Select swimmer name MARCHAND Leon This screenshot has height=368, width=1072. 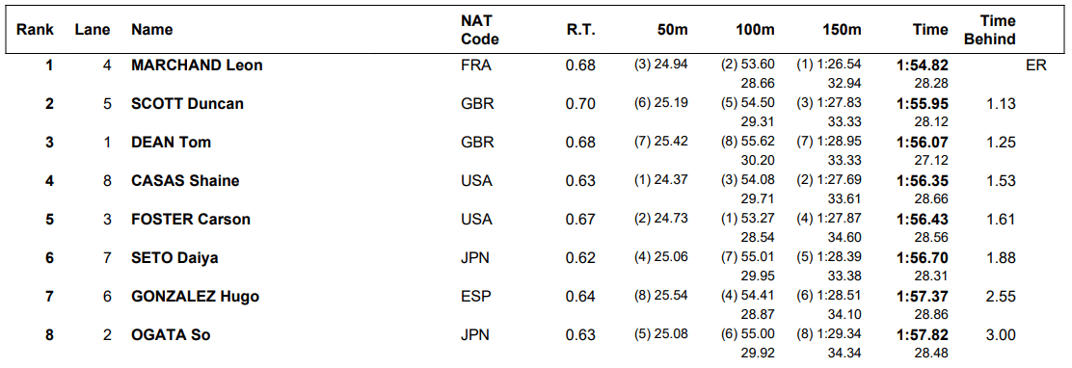click(197, 66)
